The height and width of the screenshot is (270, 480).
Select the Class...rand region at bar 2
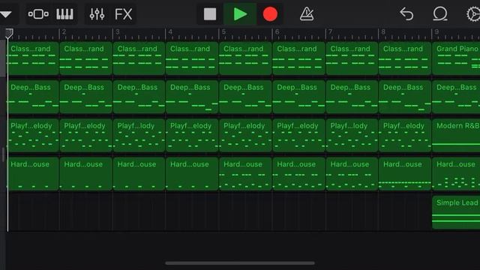(85, 58)
